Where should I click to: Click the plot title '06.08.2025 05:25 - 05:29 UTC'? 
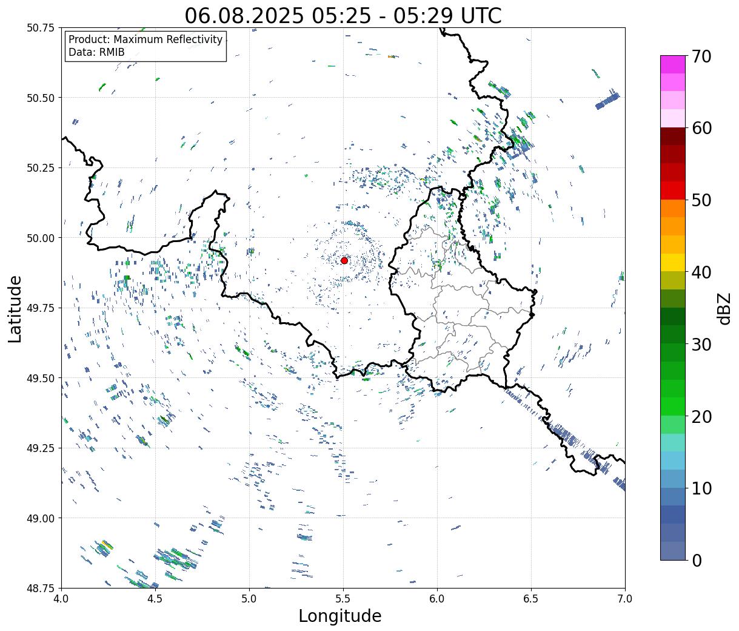click(343, 15)
